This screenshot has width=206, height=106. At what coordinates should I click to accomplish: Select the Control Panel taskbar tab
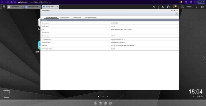tap(15, 7)
